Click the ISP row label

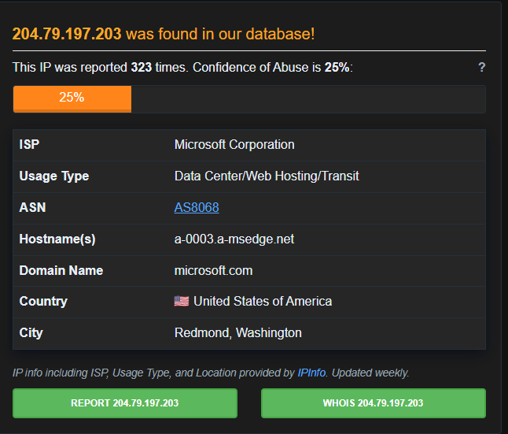pyautogui.click(x=29, y=144)
